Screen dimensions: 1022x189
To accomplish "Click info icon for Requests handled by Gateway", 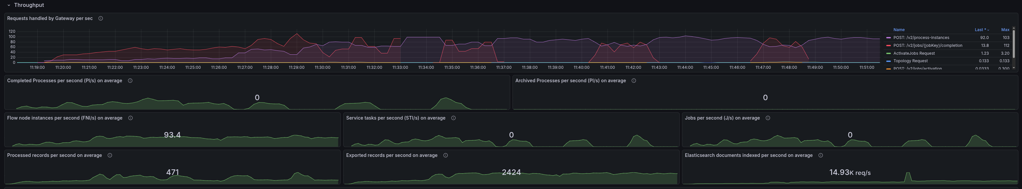I will point(101,19).
